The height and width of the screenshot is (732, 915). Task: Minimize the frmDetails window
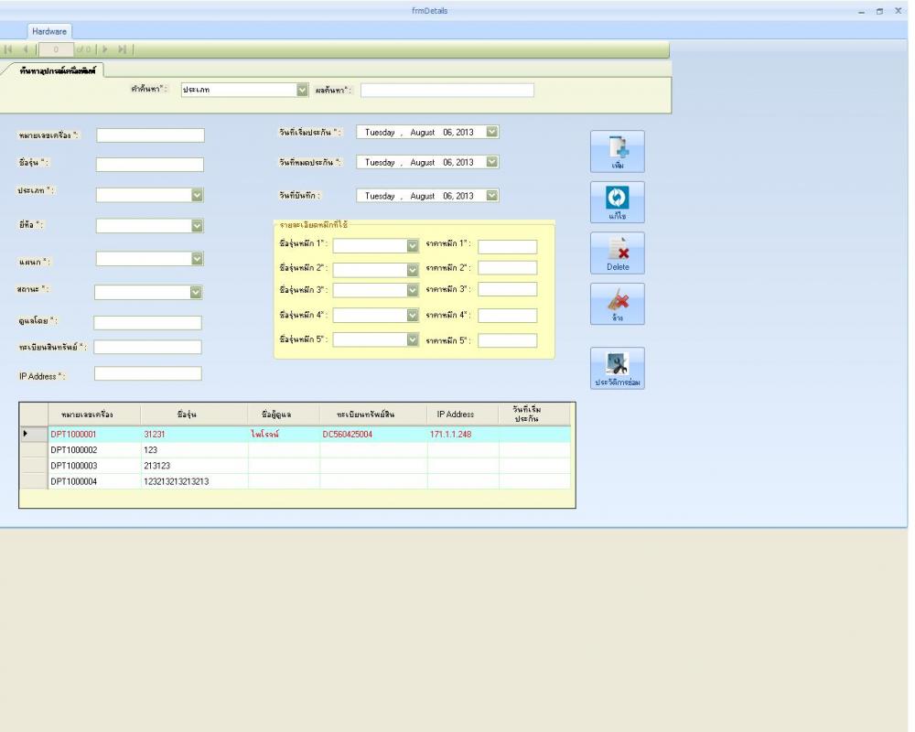[x=861, y=11]
